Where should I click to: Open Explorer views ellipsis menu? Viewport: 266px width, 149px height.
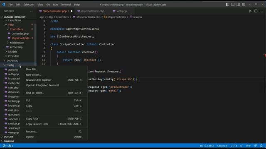[x=32, y=11]
